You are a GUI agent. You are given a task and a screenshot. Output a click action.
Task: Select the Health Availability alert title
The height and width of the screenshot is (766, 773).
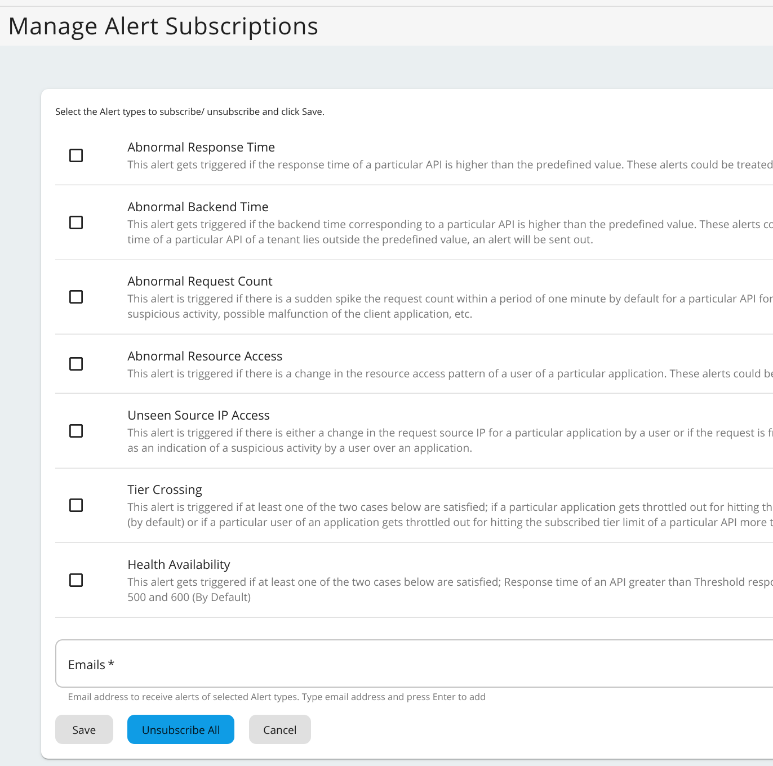[179, 564]
